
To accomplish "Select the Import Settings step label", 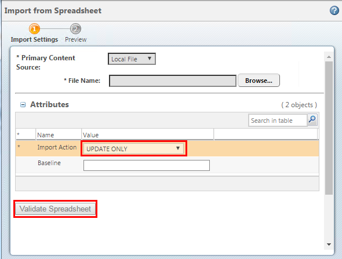I will (x=34, y=39).
